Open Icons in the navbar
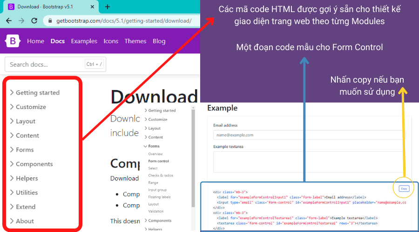The width and height of the screenshot is (419, 232). [111, 41]
